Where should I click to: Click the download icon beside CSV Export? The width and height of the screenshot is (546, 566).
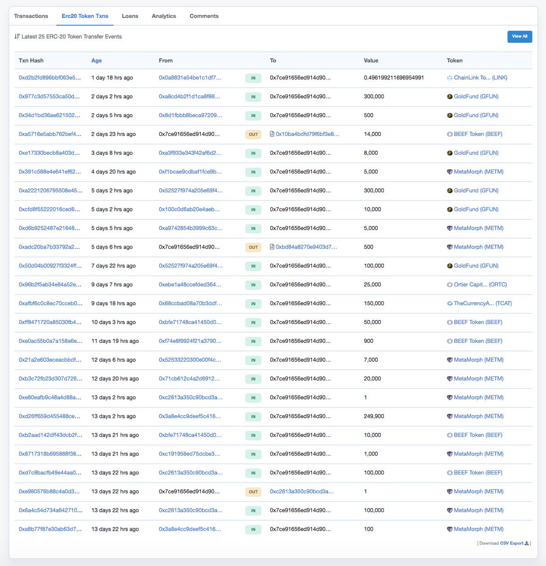pyautogui.click(x=527, y=543)
